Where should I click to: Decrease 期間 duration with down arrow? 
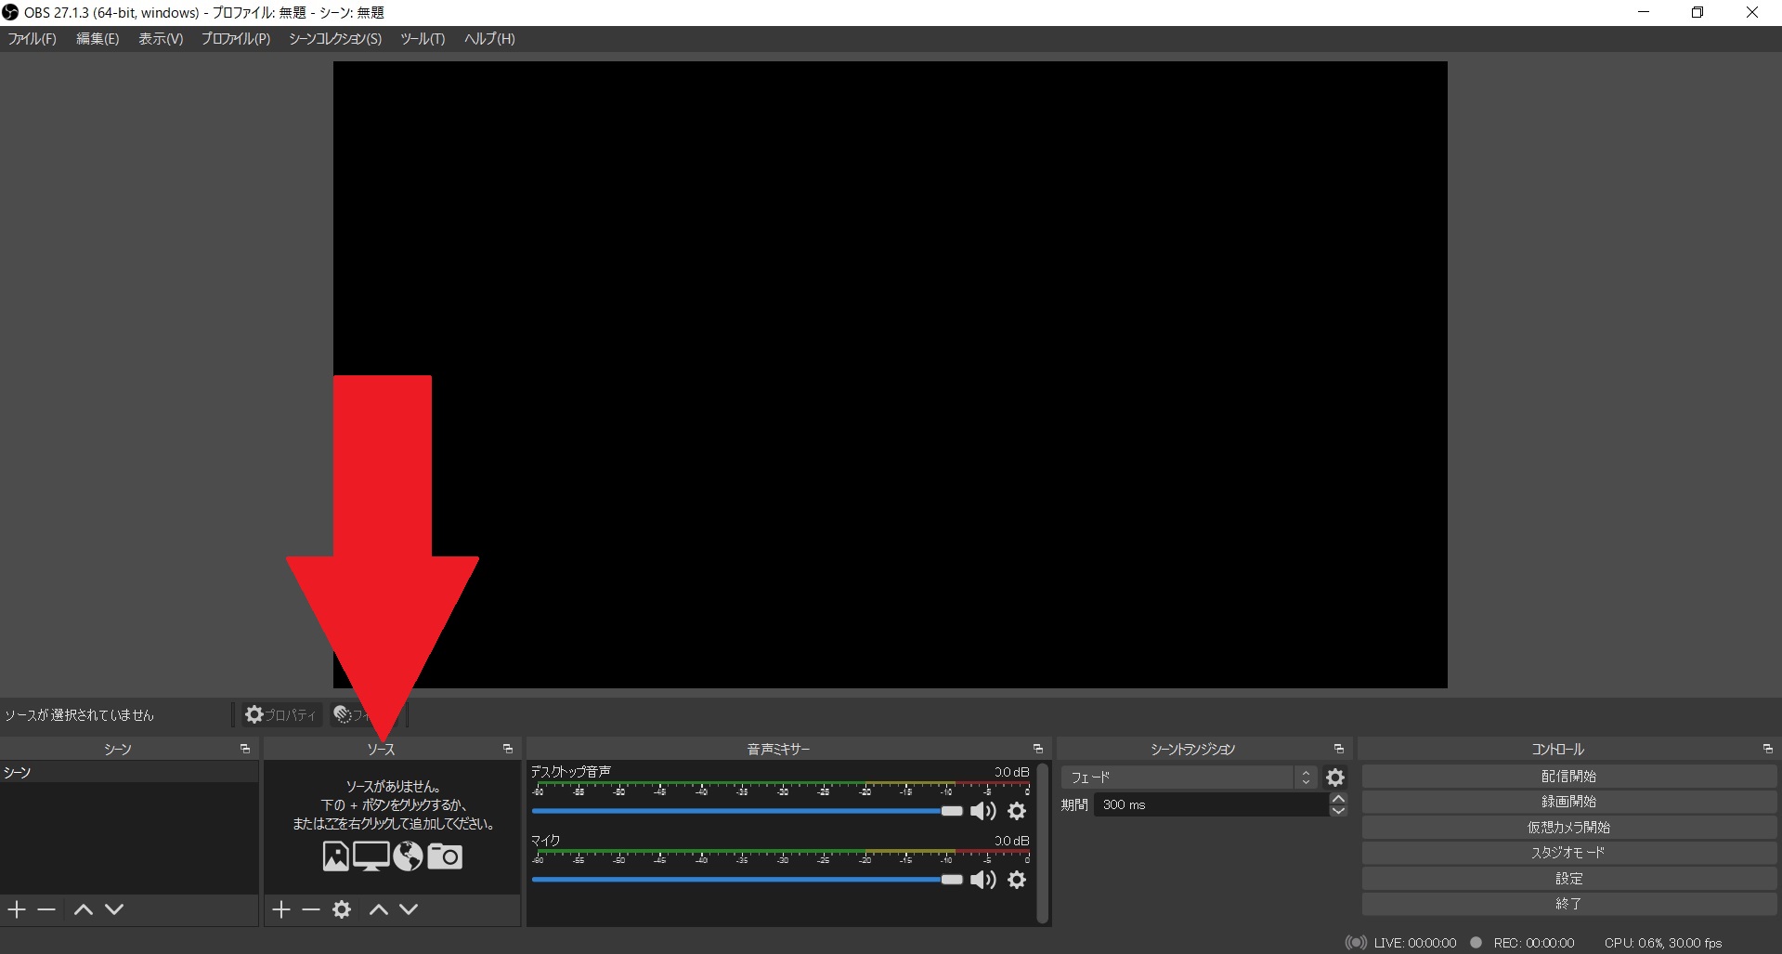(x=1338, y=811)
